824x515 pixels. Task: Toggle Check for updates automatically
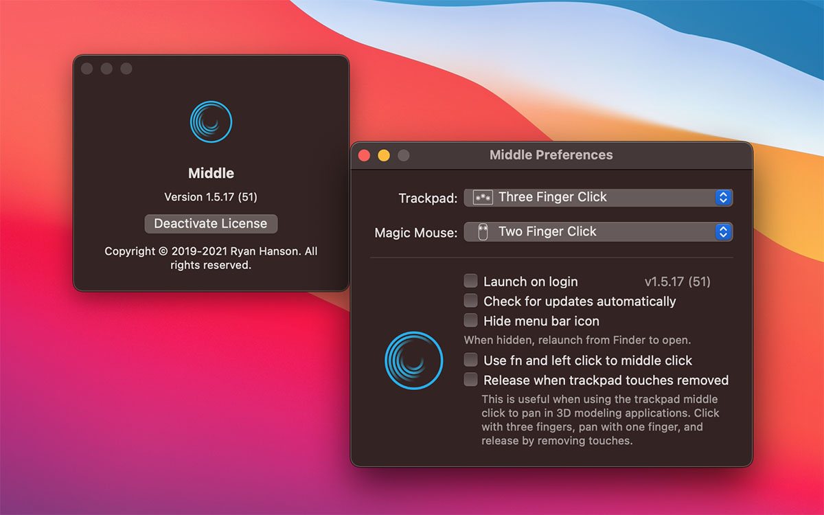coord(470,301)
